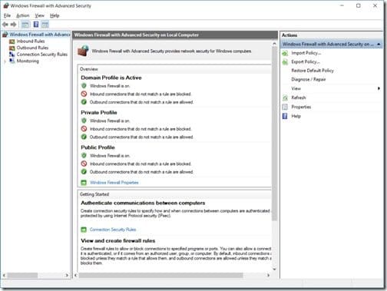Open the Action menu
The image size is (387, 291).
[x=23, y=15]
